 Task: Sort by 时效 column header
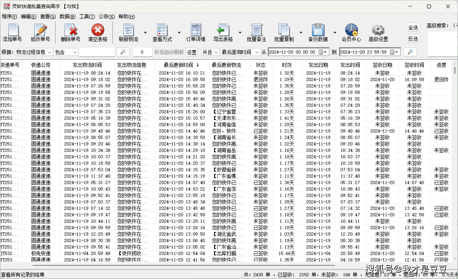287,65
